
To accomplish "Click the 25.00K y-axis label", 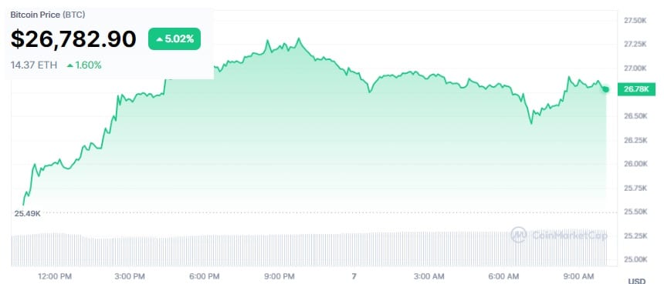I will 635,259.
